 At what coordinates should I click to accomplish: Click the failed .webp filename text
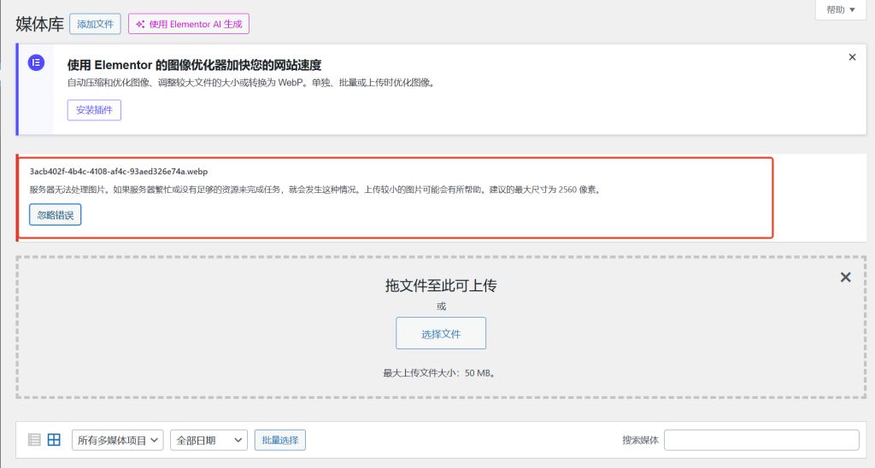tap(119, 172)
